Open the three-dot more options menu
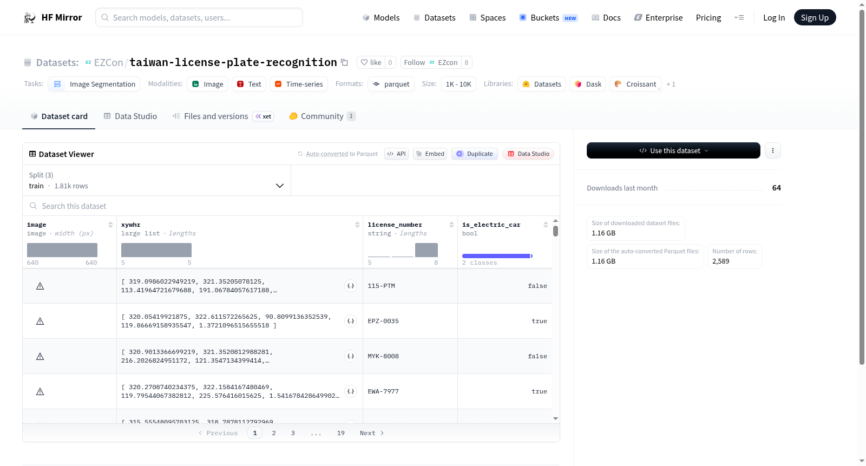The width and height of the screenshot is (866, 466). pyautogui.click(x=773, y=150)
